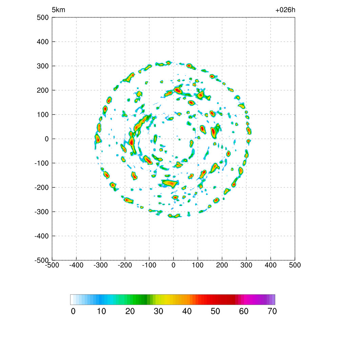347x347 pixels.
Task: Click the colorbar label 40
Action: pos(187,311)
